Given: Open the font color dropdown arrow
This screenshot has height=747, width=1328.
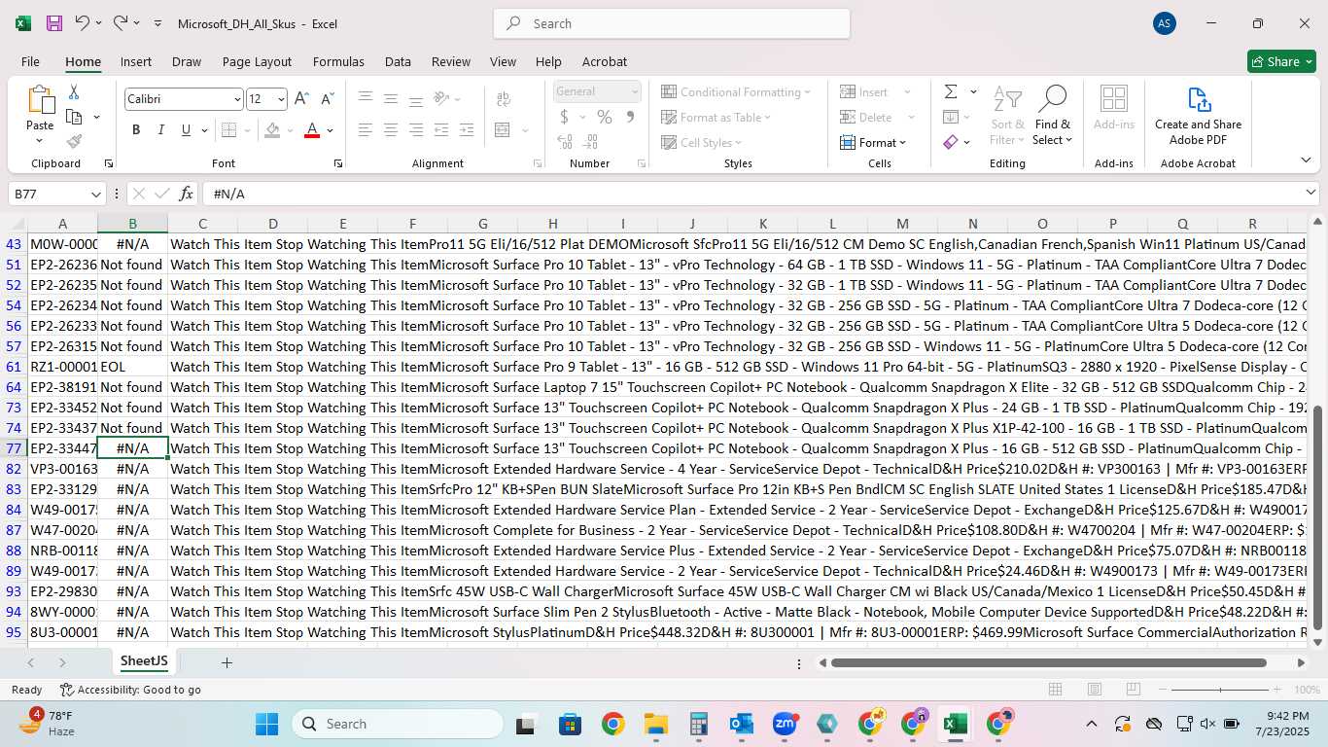Looking at the screenshot, I should (x=331, y=130).
